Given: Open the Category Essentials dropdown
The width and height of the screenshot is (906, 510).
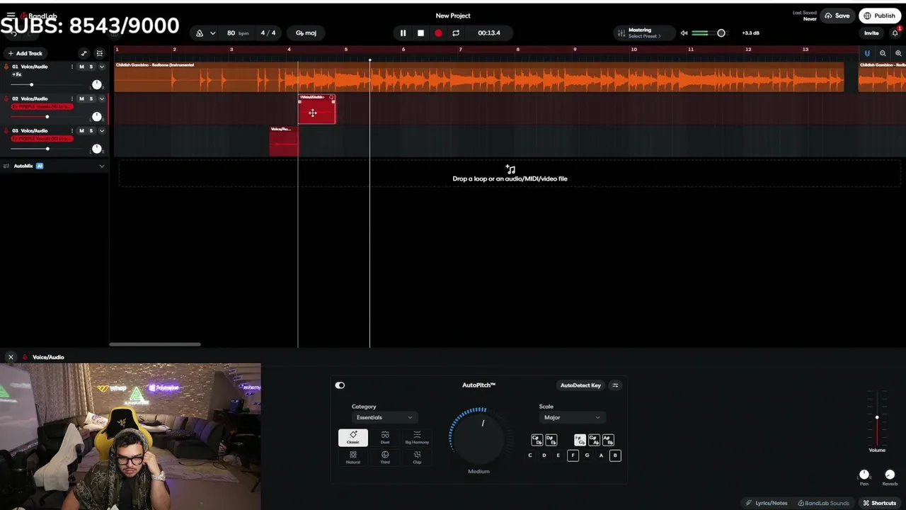Looking at the screenshot, I should coord(384,417).
